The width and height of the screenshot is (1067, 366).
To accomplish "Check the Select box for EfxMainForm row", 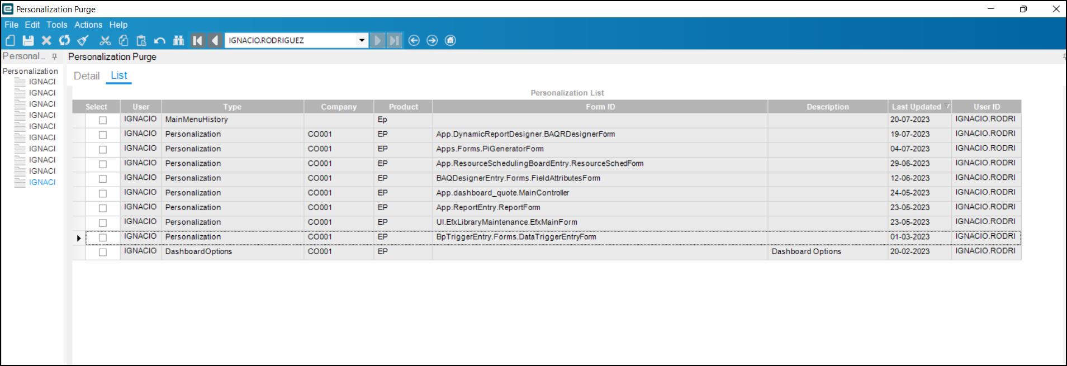I will pos(103,223).
